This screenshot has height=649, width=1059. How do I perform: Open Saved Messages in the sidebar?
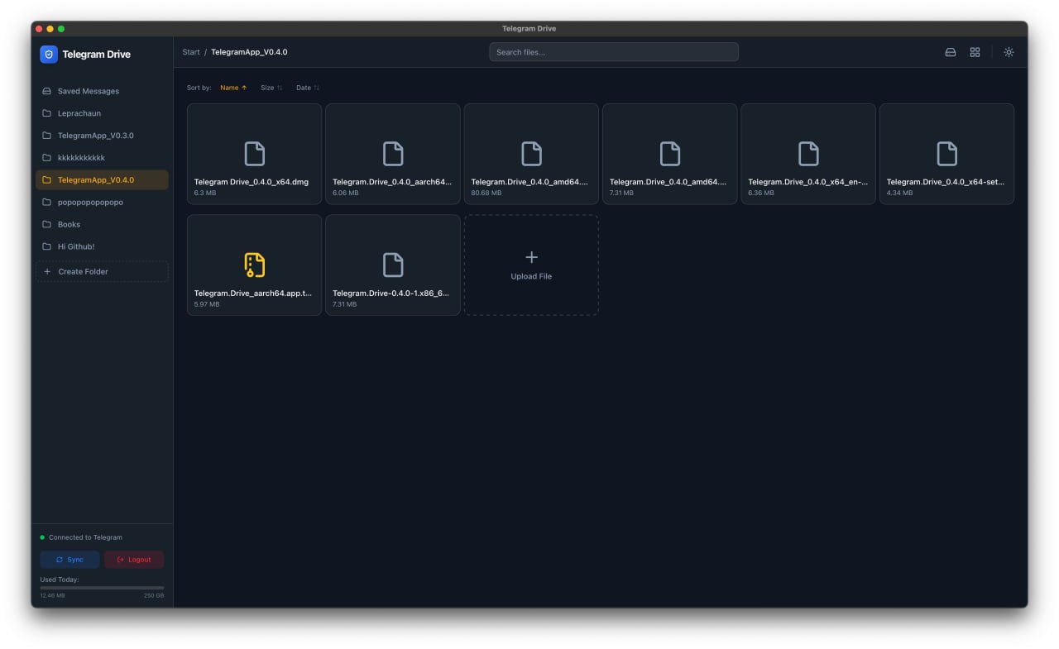(88, 91)
